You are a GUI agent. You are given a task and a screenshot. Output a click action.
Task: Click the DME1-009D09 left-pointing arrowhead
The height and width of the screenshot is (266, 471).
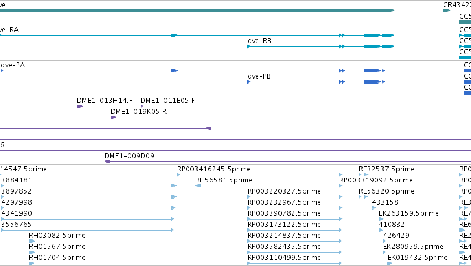coord(107,161)
